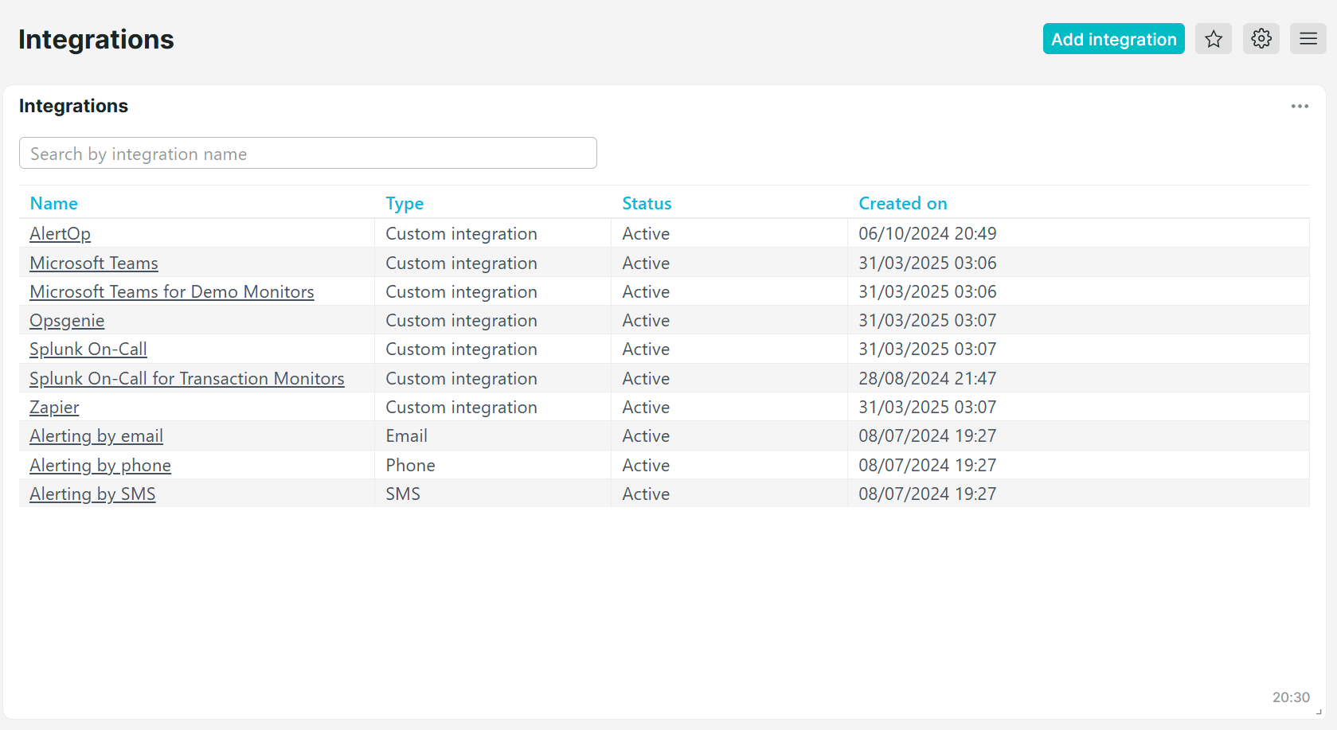Sort table by Type column header
The width and height of the screenshot is (1337, 730).
[405, 204]
